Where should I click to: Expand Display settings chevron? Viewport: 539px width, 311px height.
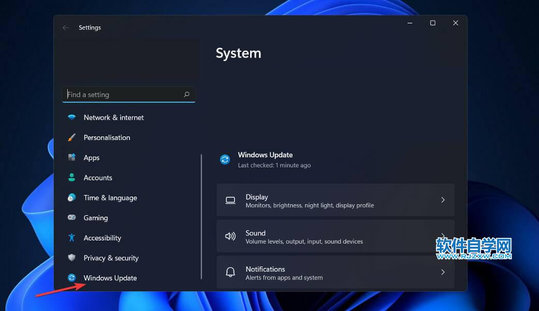[x=443, y=200]
